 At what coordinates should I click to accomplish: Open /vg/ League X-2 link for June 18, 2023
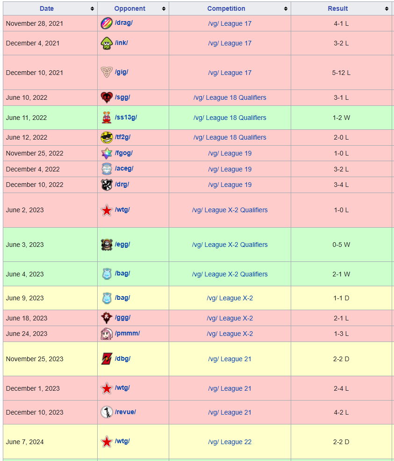coord(229,318)
